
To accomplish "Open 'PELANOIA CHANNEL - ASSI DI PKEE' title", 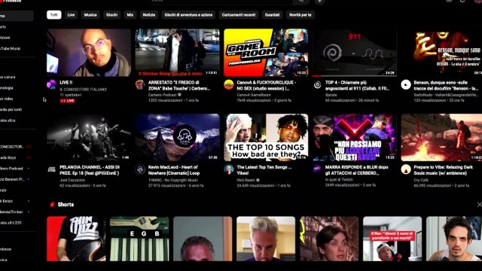I will pos(90,170).
